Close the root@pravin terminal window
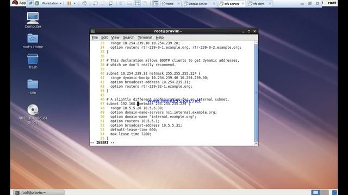 pyautogui.click(x=254, y=31)
